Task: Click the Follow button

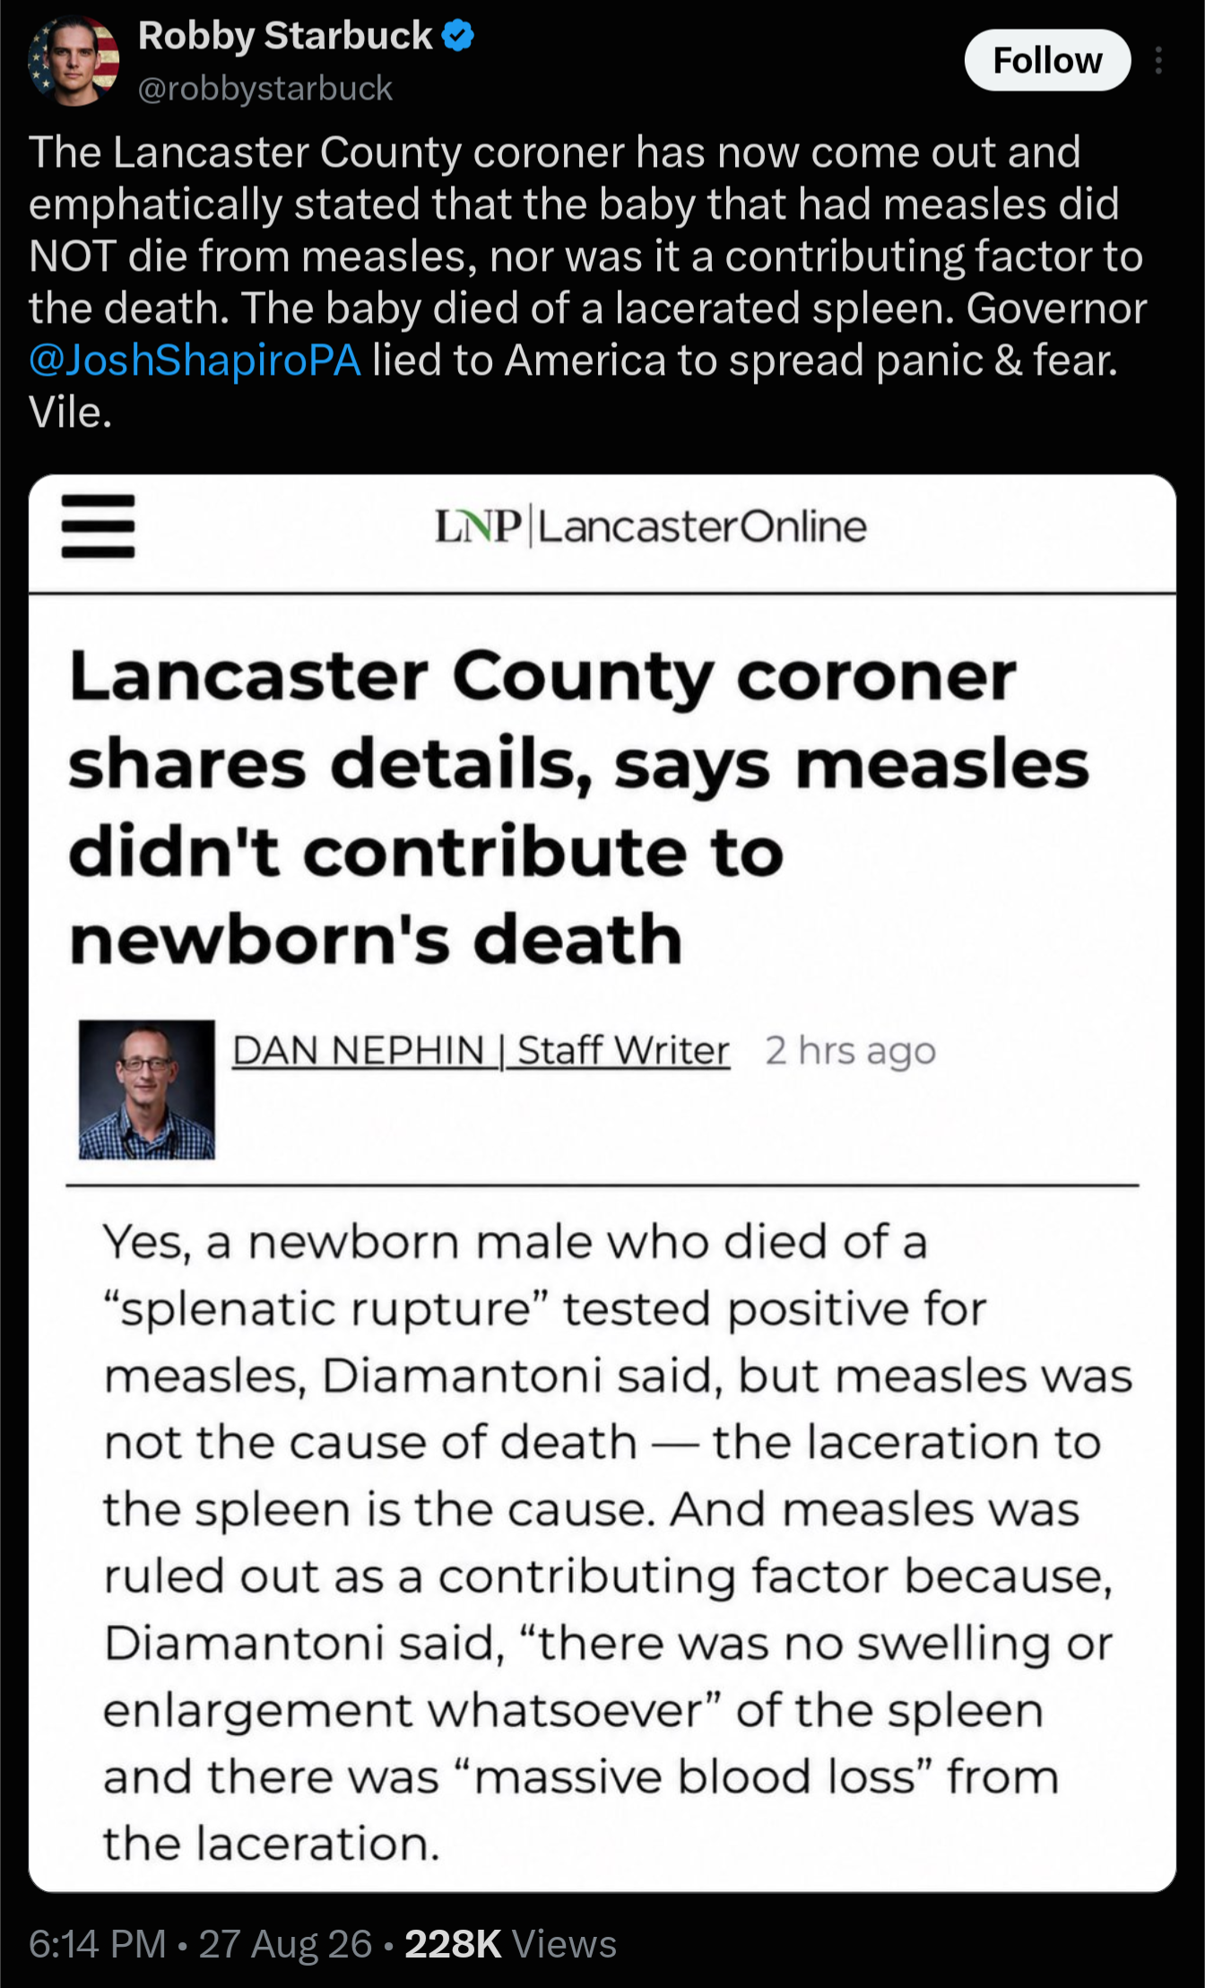Action: click(1047, 60)
